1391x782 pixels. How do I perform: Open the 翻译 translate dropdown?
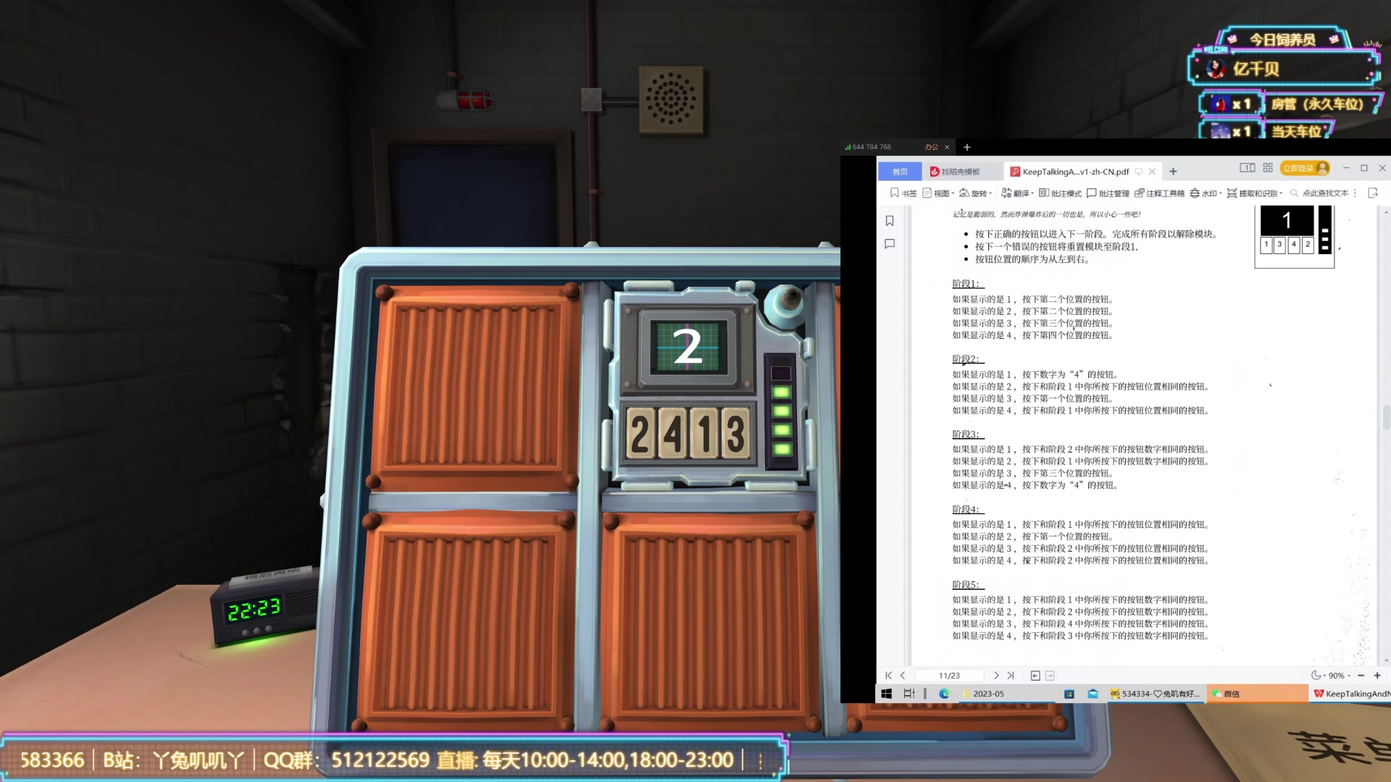click(x=1018, y=193)
